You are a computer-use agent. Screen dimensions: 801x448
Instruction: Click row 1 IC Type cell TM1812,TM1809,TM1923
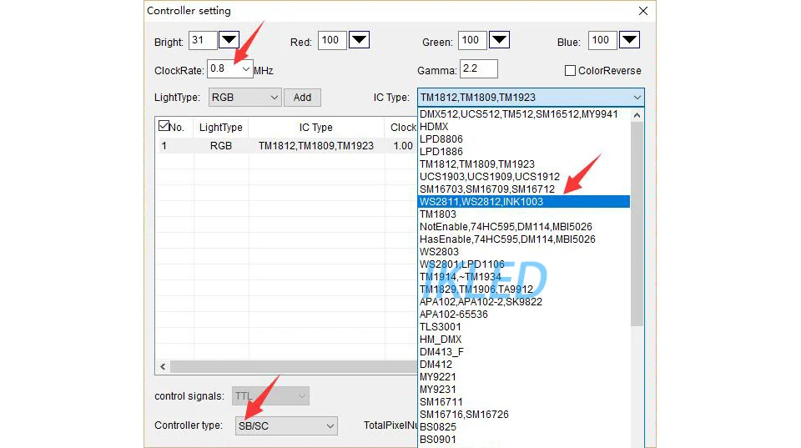pos(315,146)
